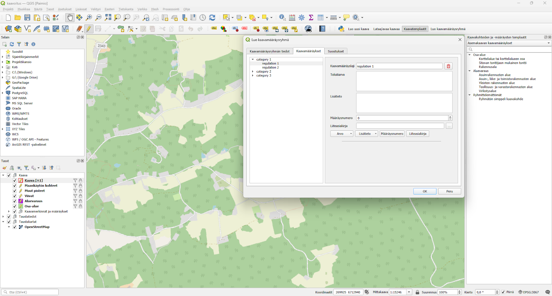Image resolution: width=552 pixels, height=296 pixels.
Task: Open the Arvo dropdown button
Action: click(342, 134)
